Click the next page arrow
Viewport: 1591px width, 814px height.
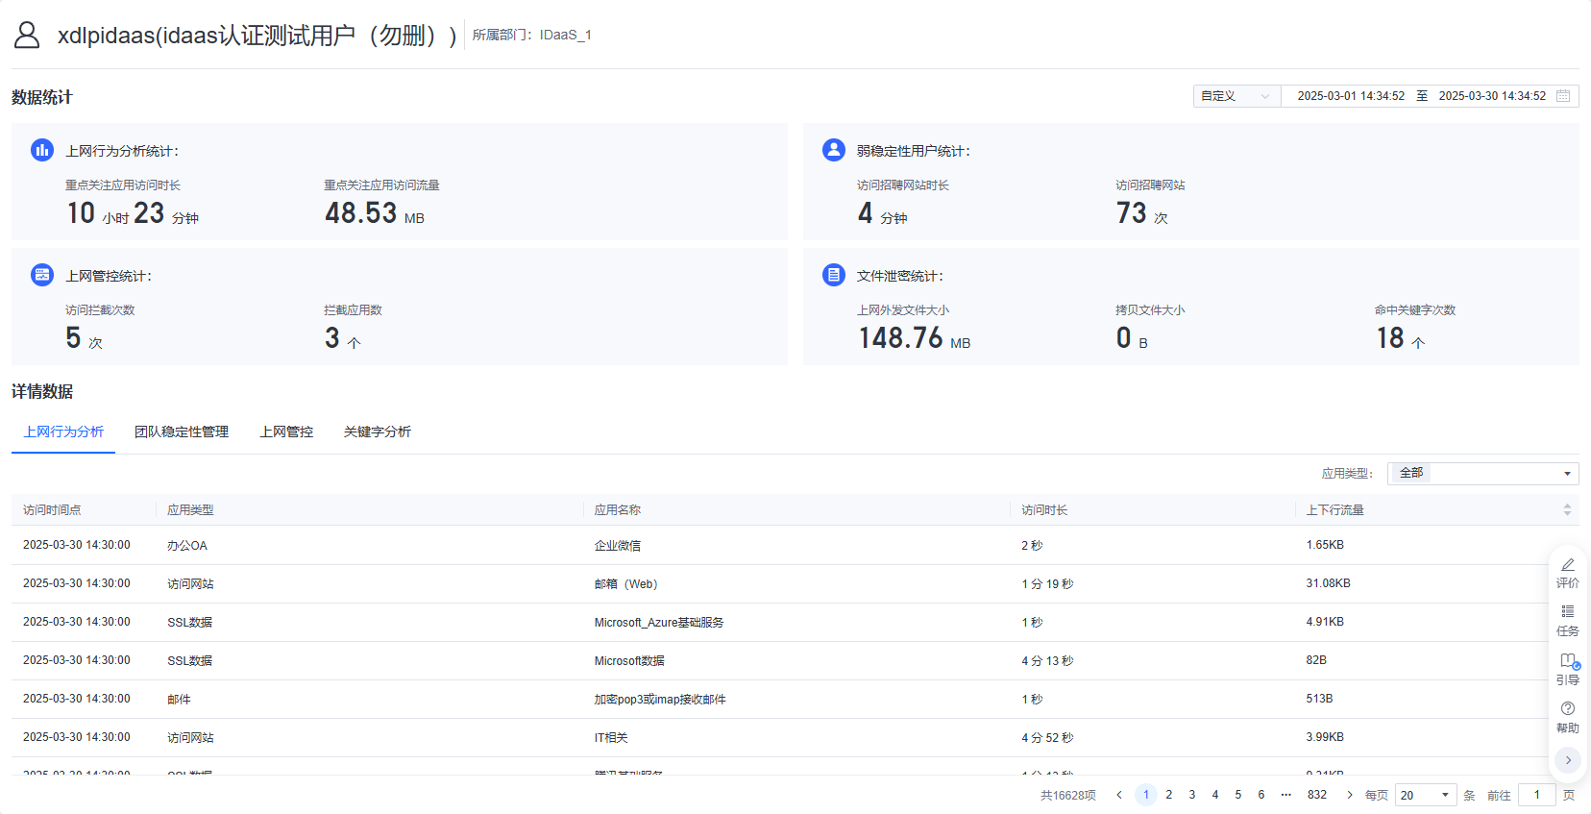(x=1349, y=795)
